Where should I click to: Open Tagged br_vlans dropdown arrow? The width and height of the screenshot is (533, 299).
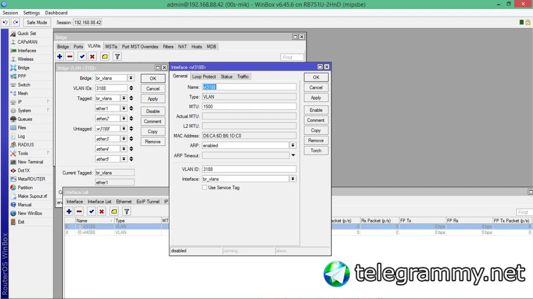click(124, 99)
